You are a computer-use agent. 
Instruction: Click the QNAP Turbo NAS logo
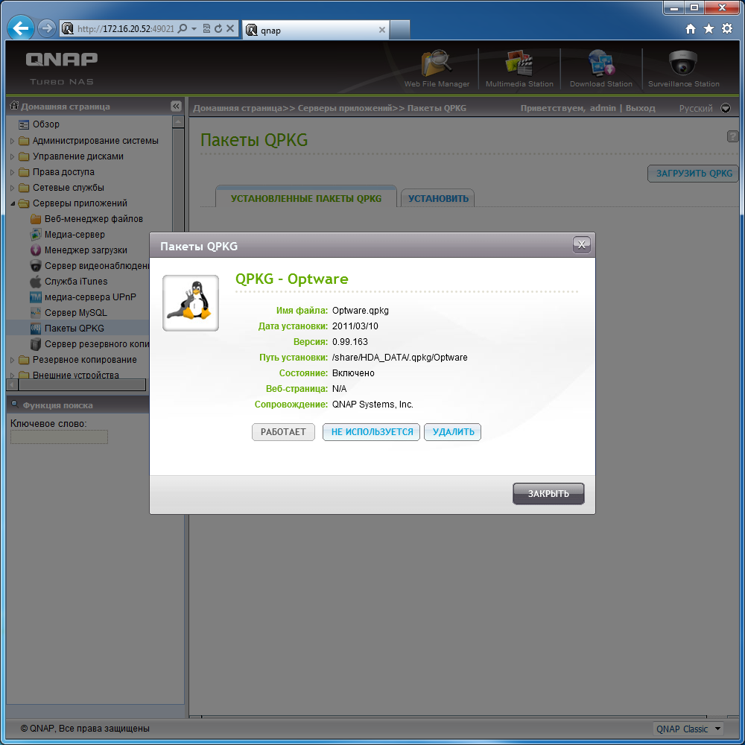click(61, 69)
